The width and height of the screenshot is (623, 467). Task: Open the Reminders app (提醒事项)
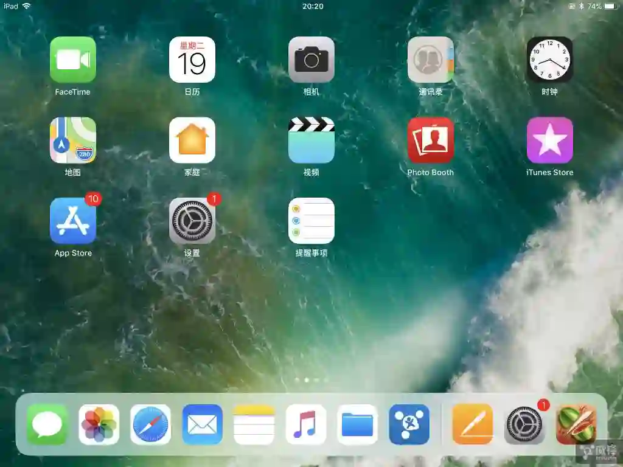[311, 221]
